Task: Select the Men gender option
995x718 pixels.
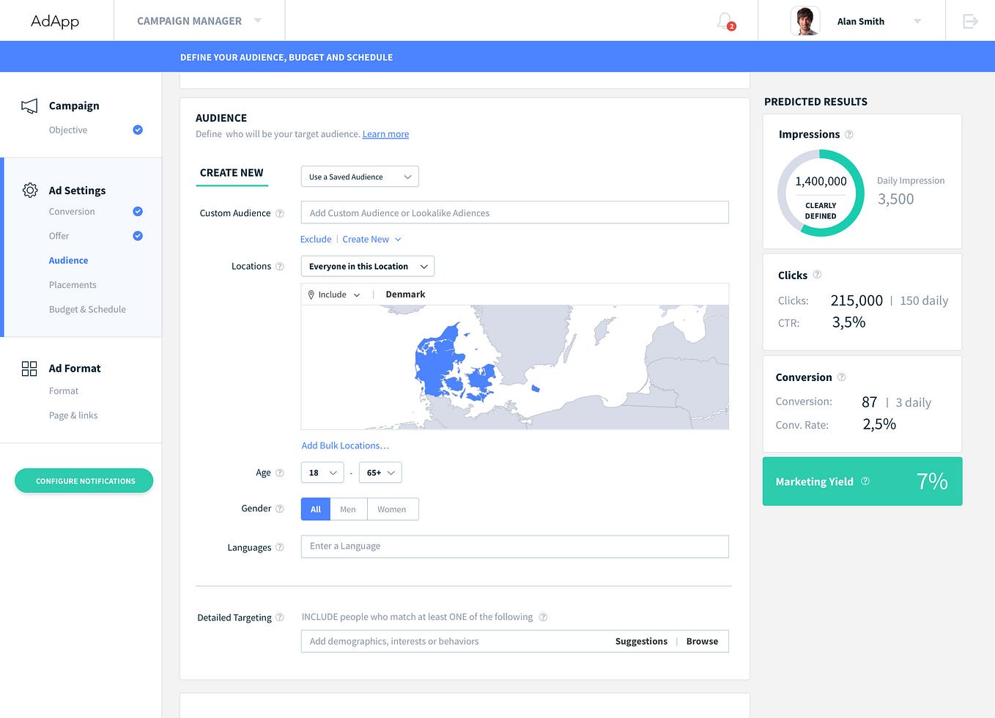Action: (x=348, y=508)
